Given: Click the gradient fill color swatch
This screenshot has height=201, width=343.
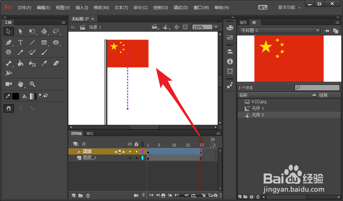Looking at the screenshot, I should 33,96.
